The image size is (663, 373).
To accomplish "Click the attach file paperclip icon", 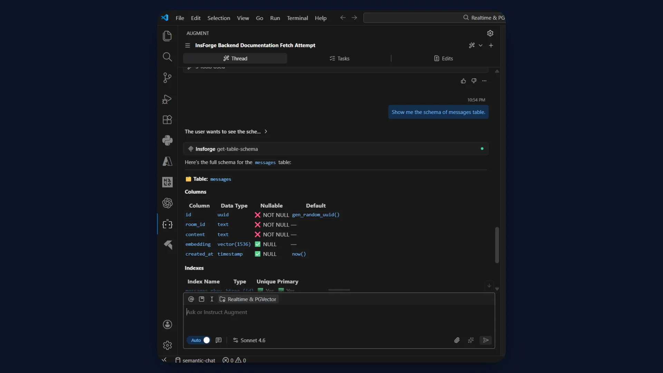I will [457, 340].
